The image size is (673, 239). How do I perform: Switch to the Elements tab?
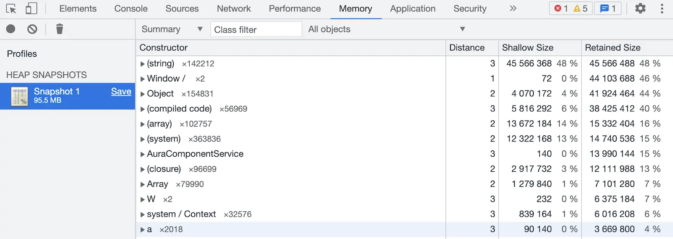tap(78, 9)
